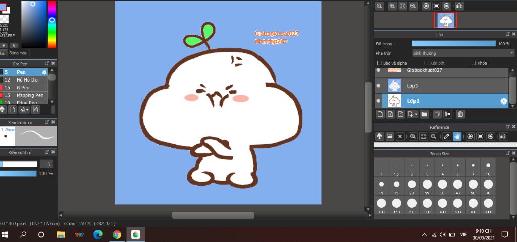
Task: Rotate canvas right in Navigator toolbar
Action: (x=447, y=6)
